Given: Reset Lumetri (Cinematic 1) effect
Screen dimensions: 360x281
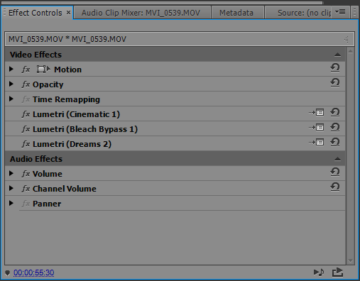Looking at the screenshot, I should pos(335,113).
